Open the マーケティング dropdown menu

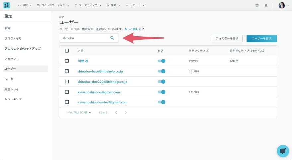click(88, 5)
